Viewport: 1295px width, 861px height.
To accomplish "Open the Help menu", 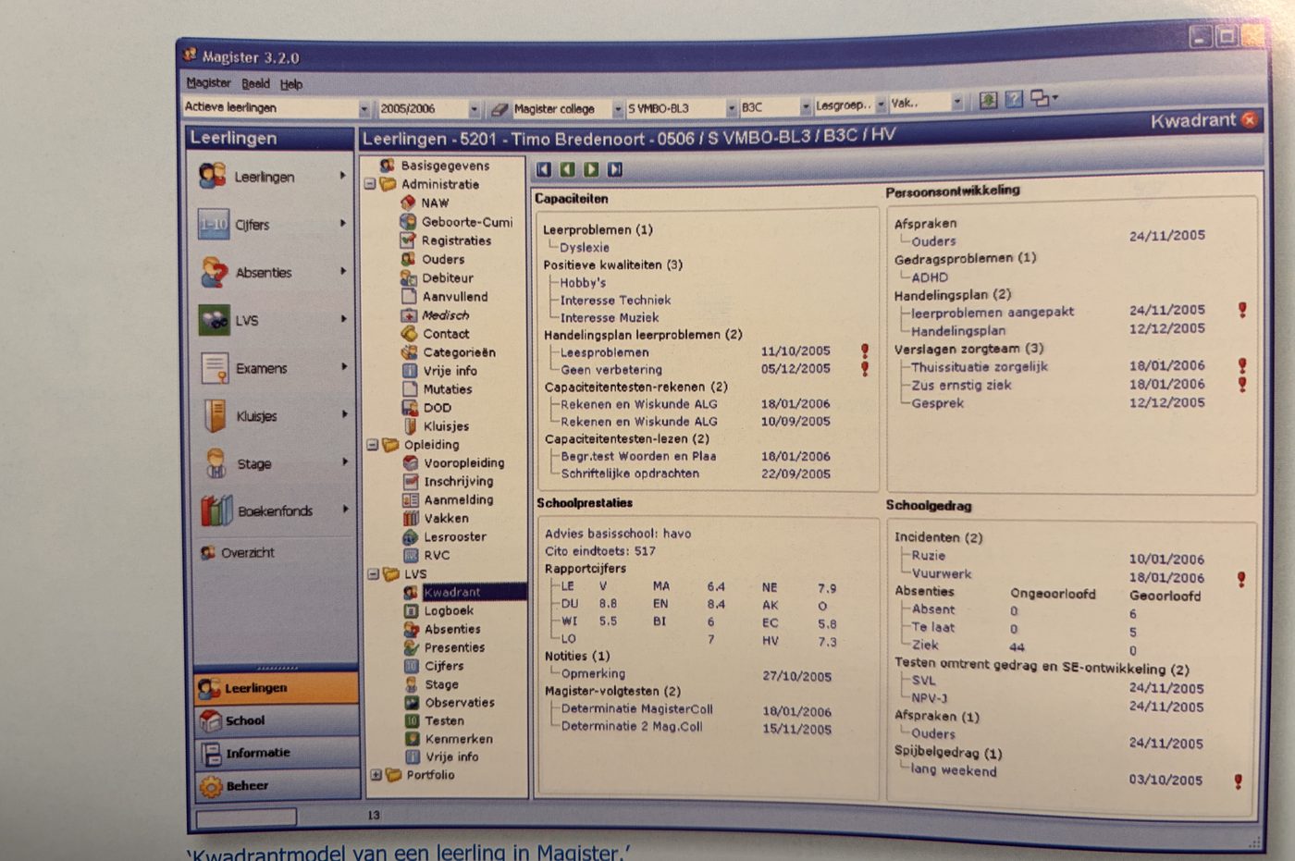I will (x=290, y=84).
